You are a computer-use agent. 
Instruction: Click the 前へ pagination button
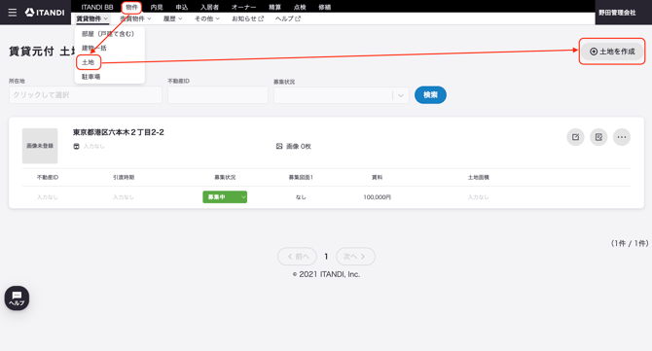click(297, 257)
